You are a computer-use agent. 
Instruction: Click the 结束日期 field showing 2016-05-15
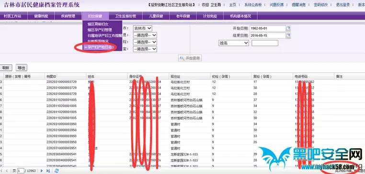point(267,35)
